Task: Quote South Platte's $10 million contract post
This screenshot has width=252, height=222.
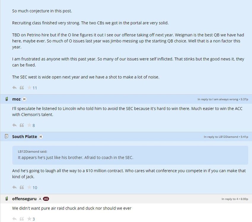Action: (x=22, y=187)
